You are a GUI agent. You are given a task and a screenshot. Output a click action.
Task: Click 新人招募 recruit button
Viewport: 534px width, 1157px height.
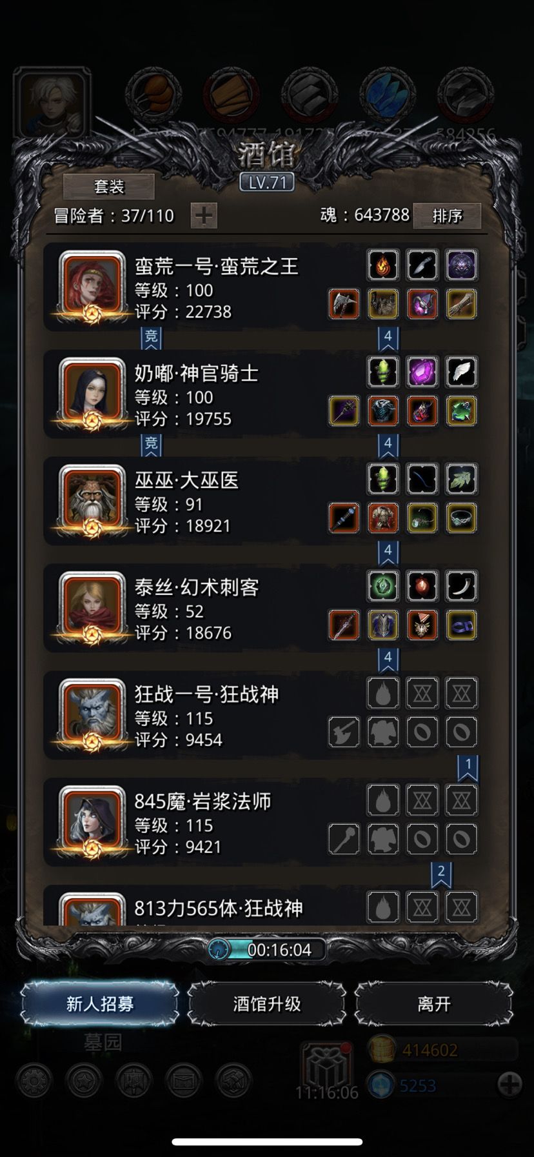[x=100, y=1003]
